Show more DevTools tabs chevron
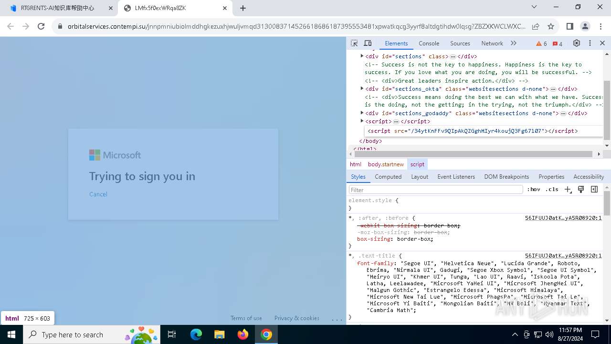The height and width of the screenshot is (344, 611). click(x=514, y=43)
